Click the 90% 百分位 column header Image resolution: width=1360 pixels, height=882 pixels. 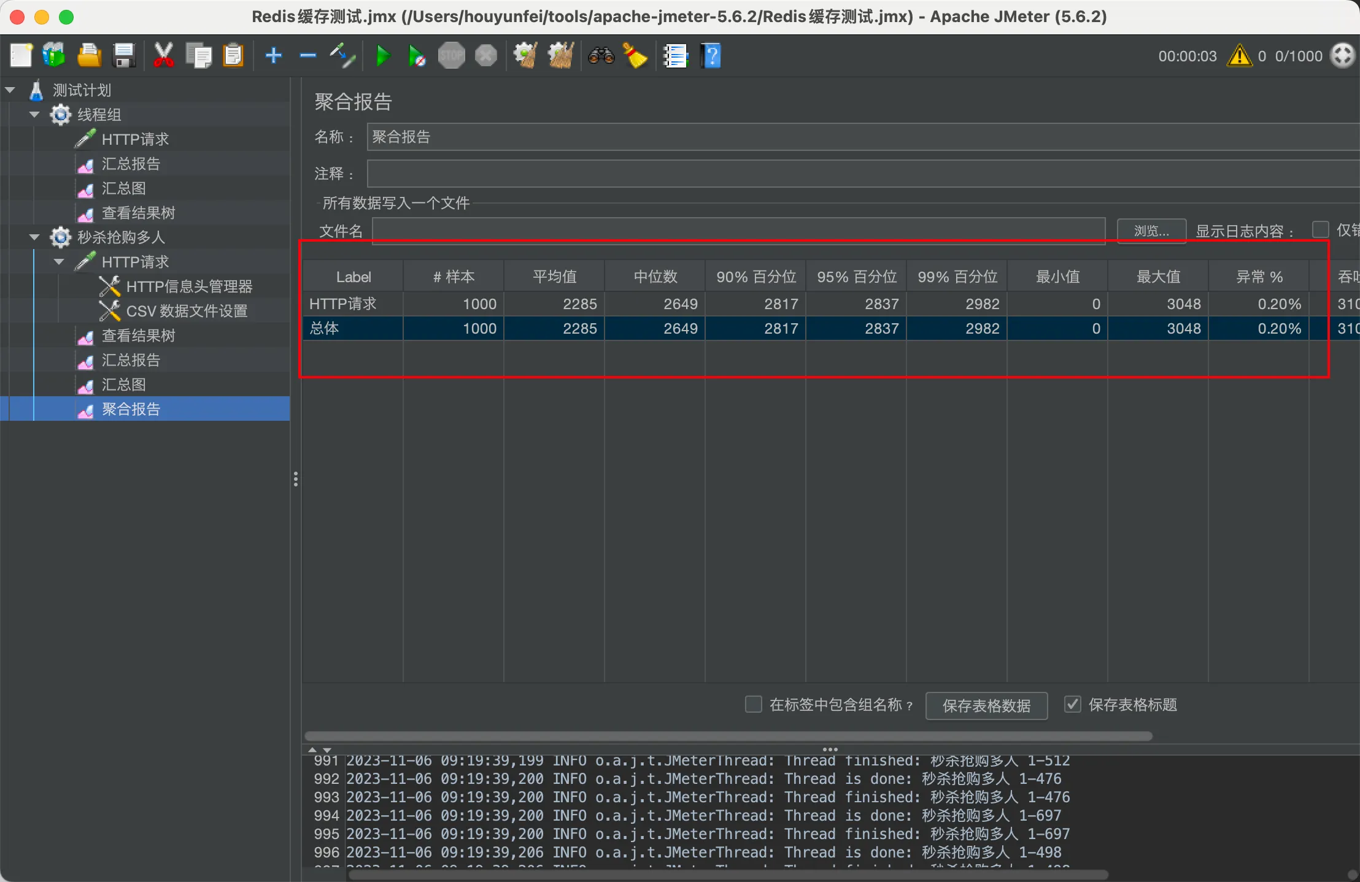[755, 277]
